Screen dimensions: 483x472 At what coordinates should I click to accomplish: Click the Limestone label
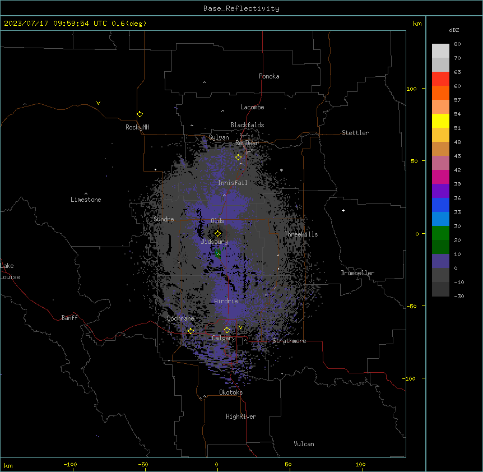point(86,200)
